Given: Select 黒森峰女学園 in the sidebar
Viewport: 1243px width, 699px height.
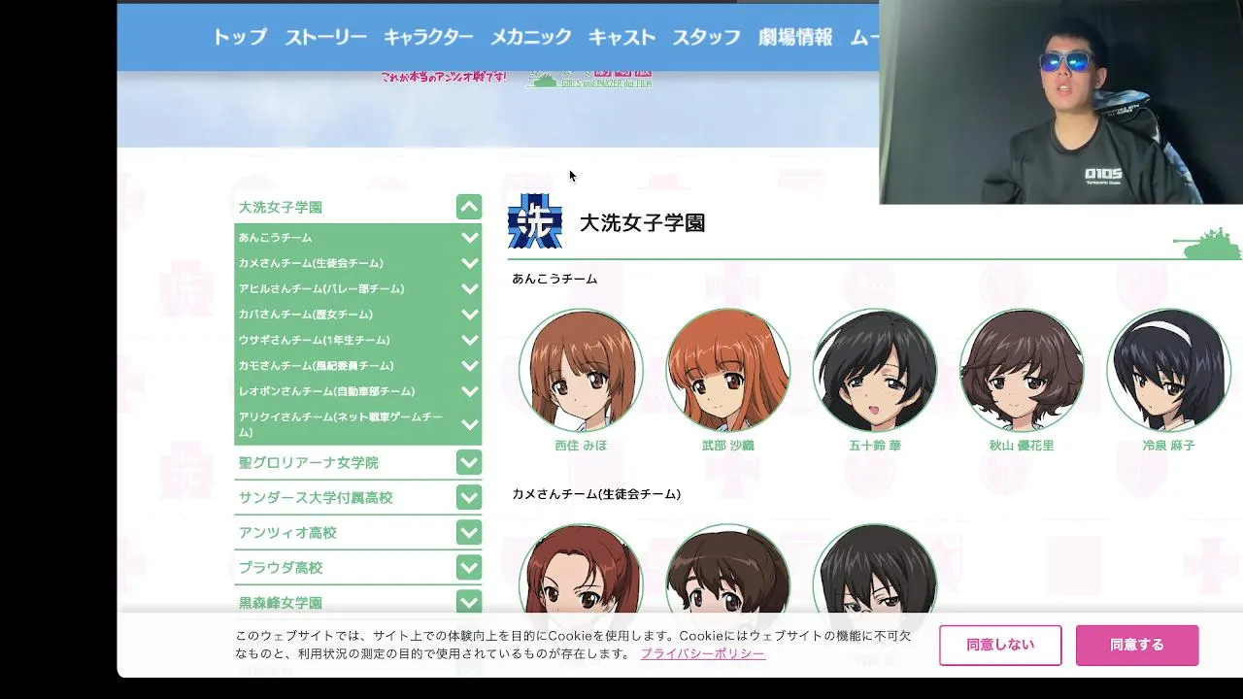Looking at the screenshot, I should (281, 603).
